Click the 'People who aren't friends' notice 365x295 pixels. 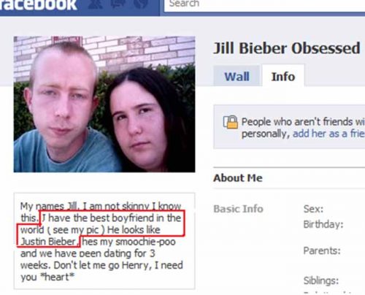289,127
